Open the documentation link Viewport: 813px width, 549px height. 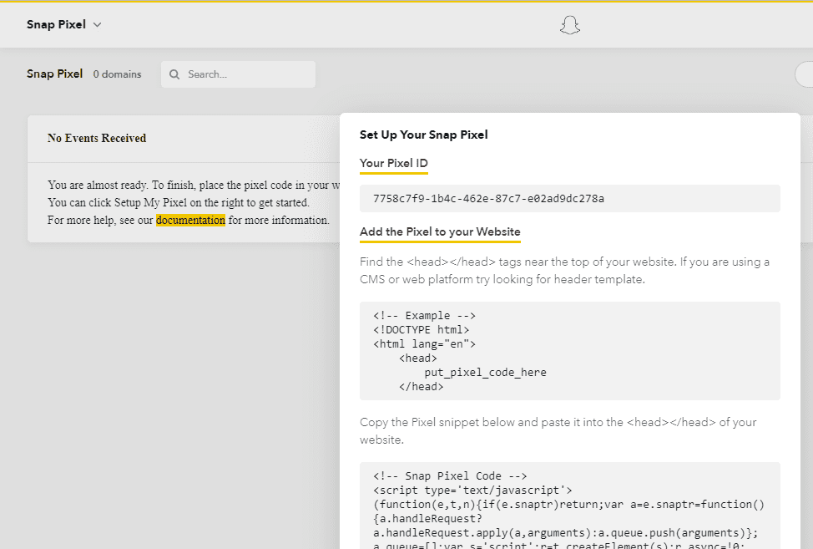click(x=190, y=220)
